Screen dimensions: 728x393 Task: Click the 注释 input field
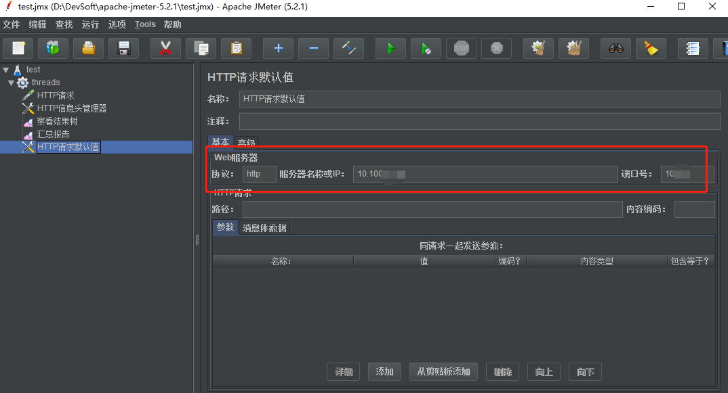[x=480, y=121]
